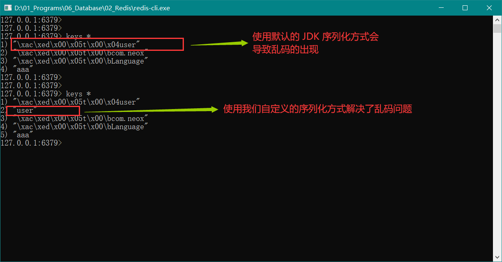Click the red JDK 序列化 annotation text
The image size is (502, 262).
click(x=315, y=37)
